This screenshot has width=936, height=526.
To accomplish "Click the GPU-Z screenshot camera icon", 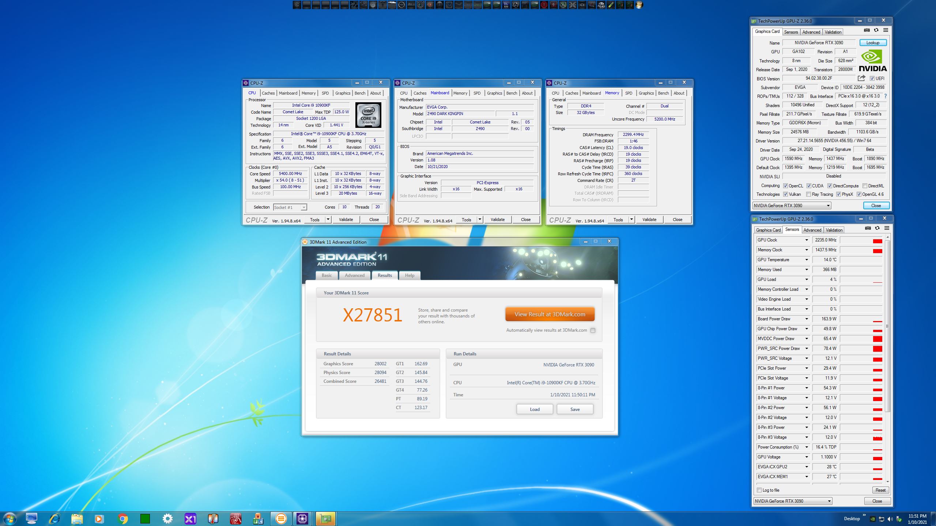I will (867, 30).
